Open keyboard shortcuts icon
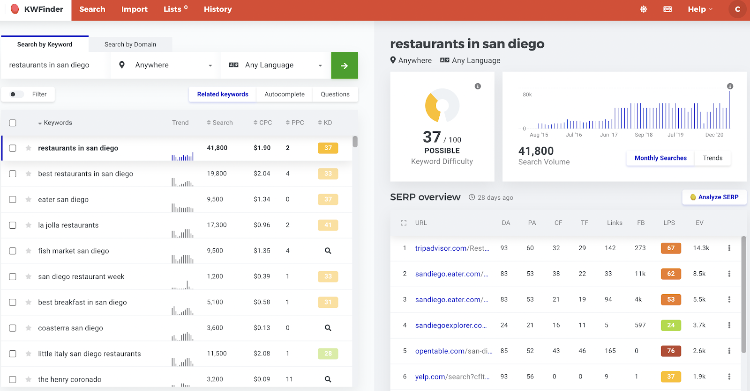 click(x=667, y=9)
